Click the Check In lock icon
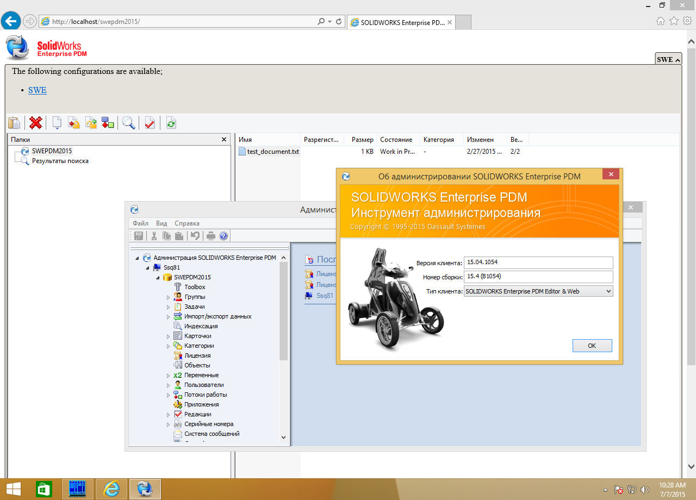This screenshot has width=696, height=500. [74, 123]
